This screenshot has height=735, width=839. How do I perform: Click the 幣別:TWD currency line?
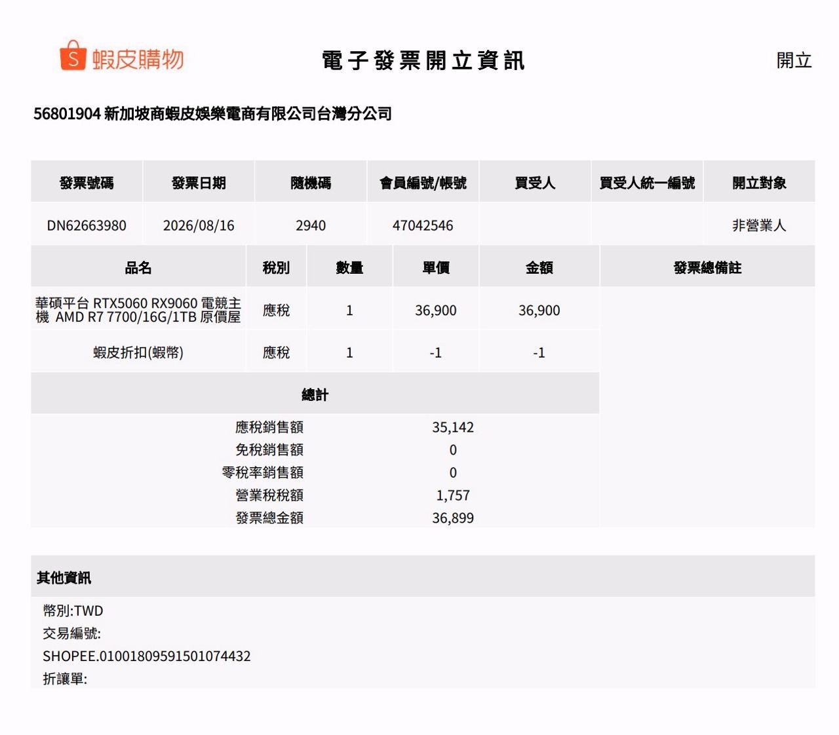coord(73,611)
